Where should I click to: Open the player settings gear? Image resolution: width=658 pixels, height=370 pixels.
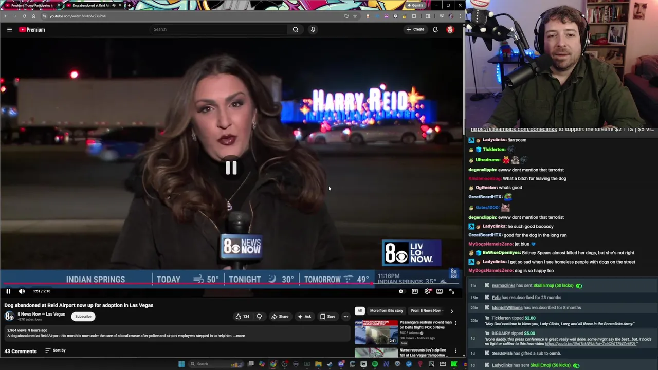click(x=427, y=291)
